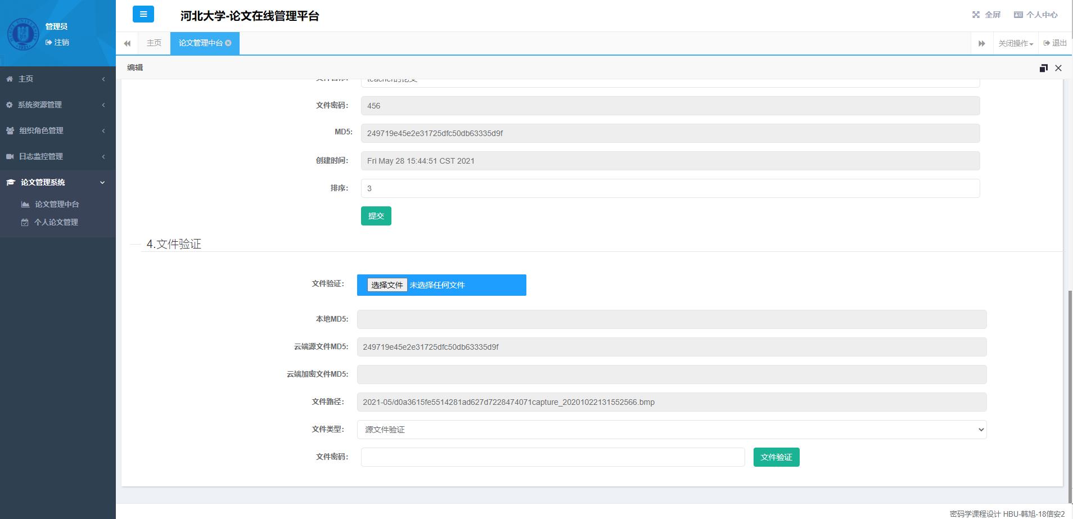Click the gear icon beside 系统资源管理
The image size is (1073, 519).
click(x=10, y=105)
